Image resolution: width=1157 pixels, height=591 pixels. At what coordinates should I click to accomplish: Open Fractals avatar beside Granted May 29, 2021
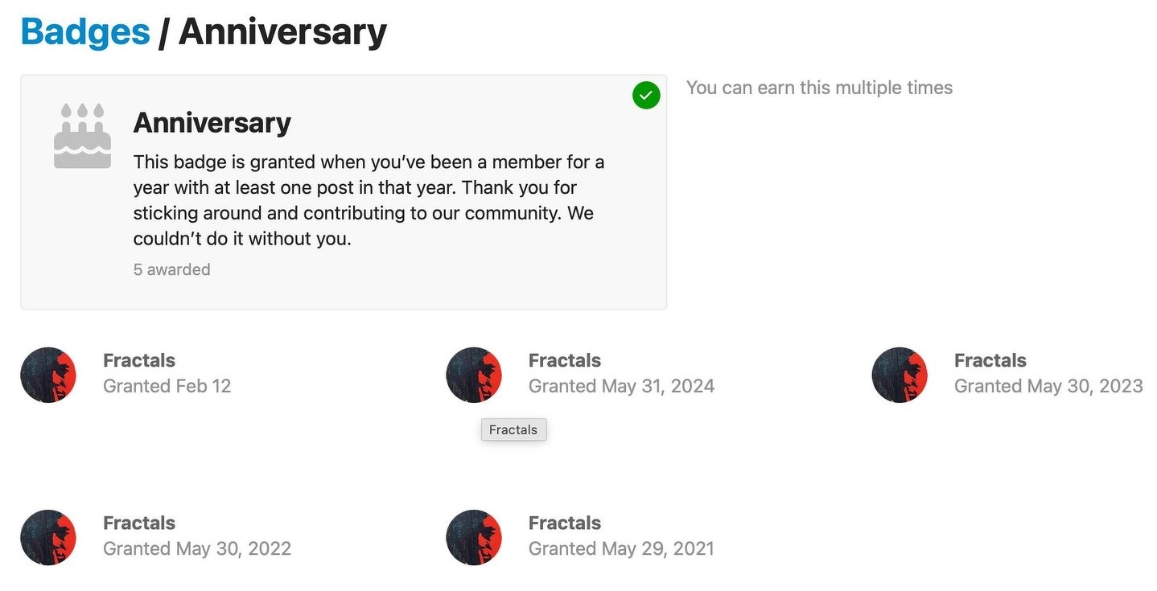(474, 537)
